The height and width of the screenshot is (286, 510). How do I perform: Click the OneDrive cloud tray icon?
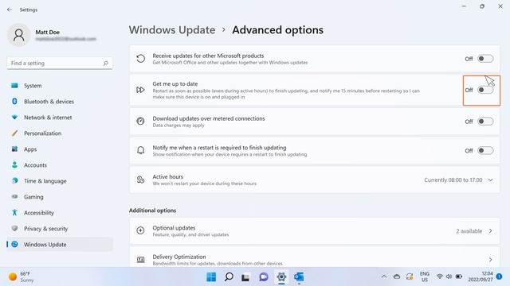coord(397,276)
